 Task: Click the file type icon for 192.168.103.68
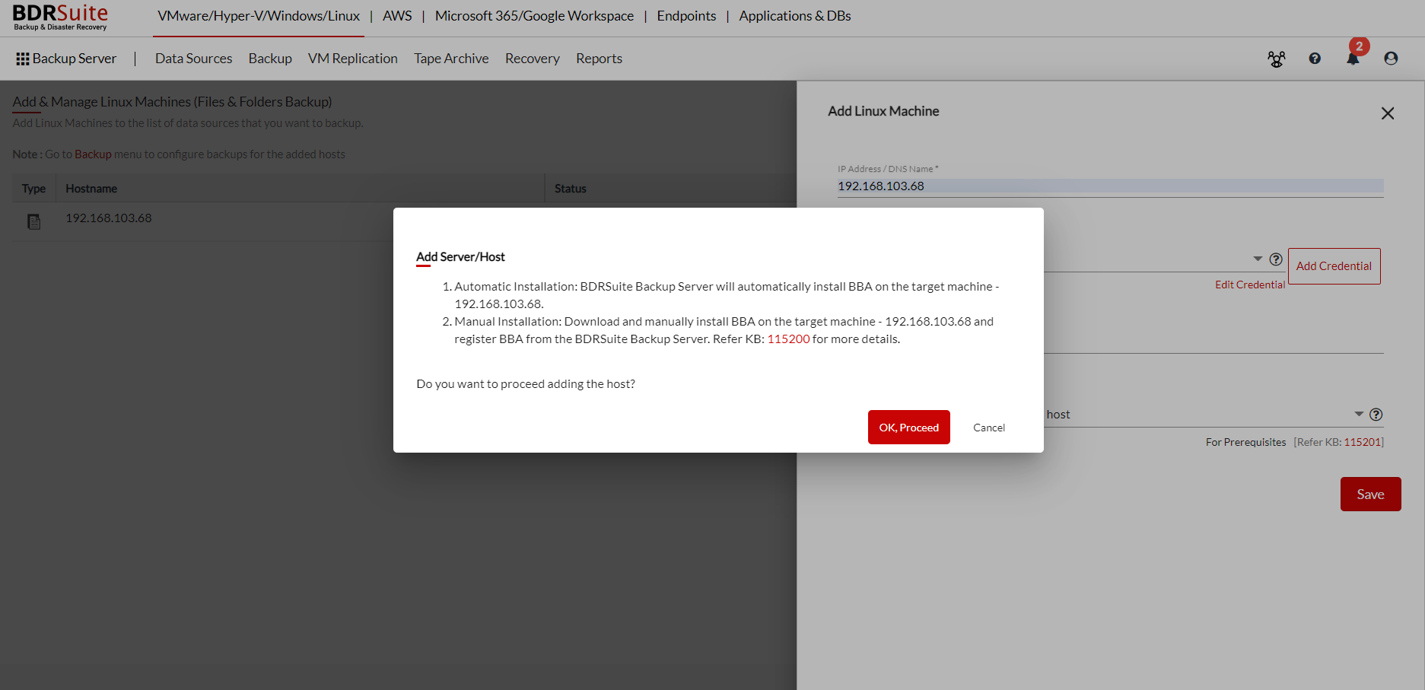pos(33,221)
